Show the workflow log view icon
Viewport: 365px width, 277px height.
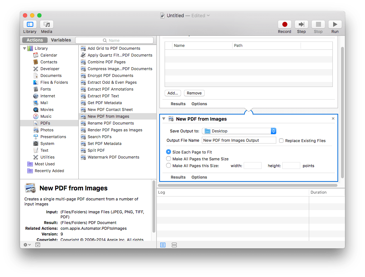[x=163, y=245]
